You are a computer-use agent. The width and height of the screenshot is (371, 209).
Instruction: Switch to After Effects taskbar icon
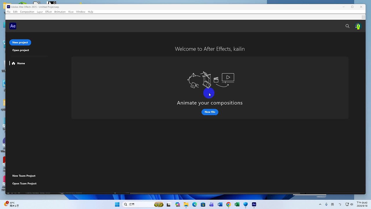pos(254,204)
